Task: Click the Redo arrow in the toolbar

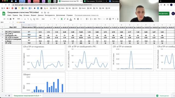Action: [8, 19]
